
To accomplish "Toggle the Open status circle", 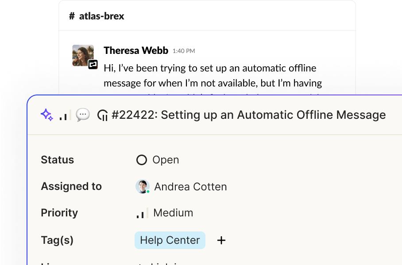I will pyautogui.click(x=142, y=160).
